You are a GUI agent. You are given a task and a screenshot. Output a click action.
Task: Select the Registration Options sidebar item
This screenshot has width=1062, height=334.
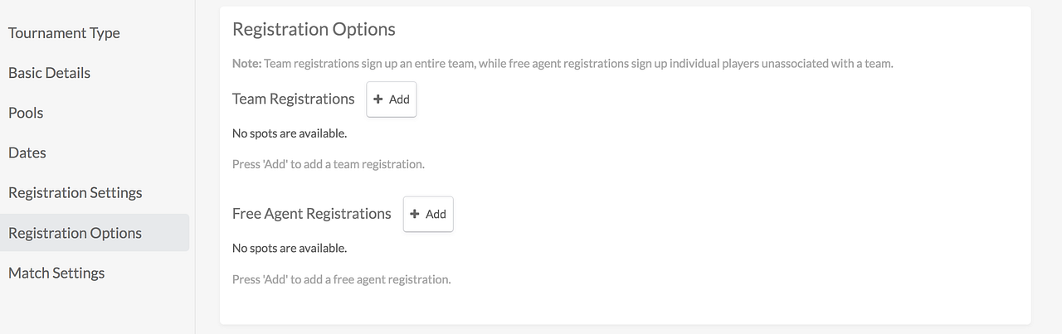click(x=76, y=233)
